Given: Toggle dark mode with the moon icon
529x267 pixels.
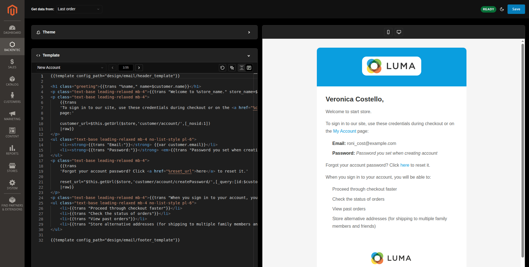Looking at the screenshot, I should pyautogui.click(x=502, y=9).
